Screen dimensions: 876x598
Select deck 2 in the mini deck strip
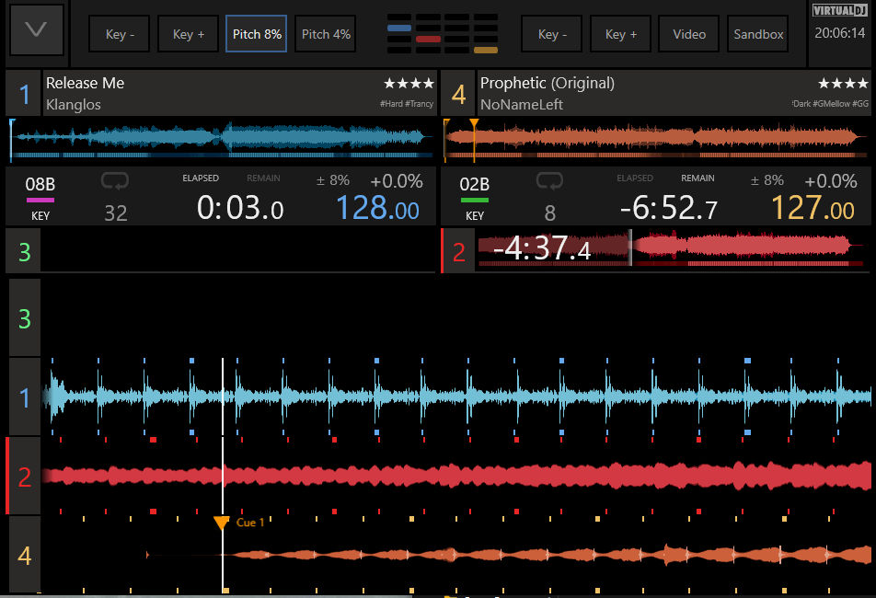point(458,252)
